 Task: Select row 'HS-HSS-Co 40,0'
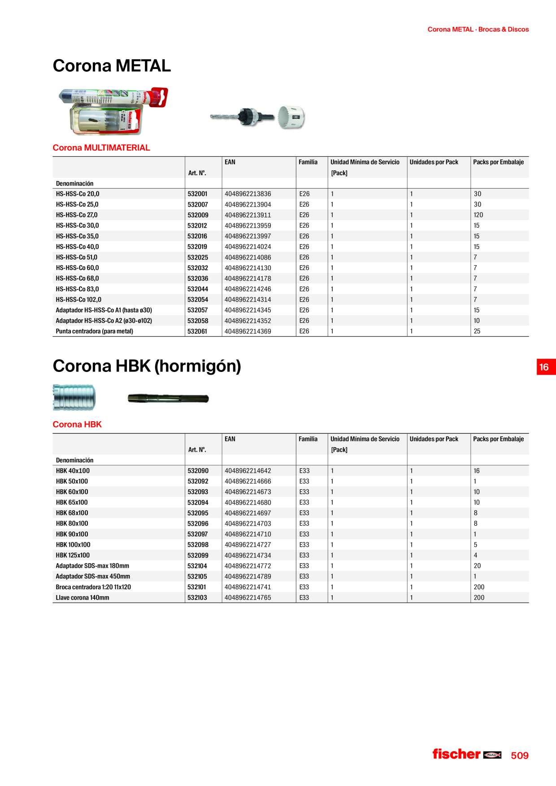point(291,247)
